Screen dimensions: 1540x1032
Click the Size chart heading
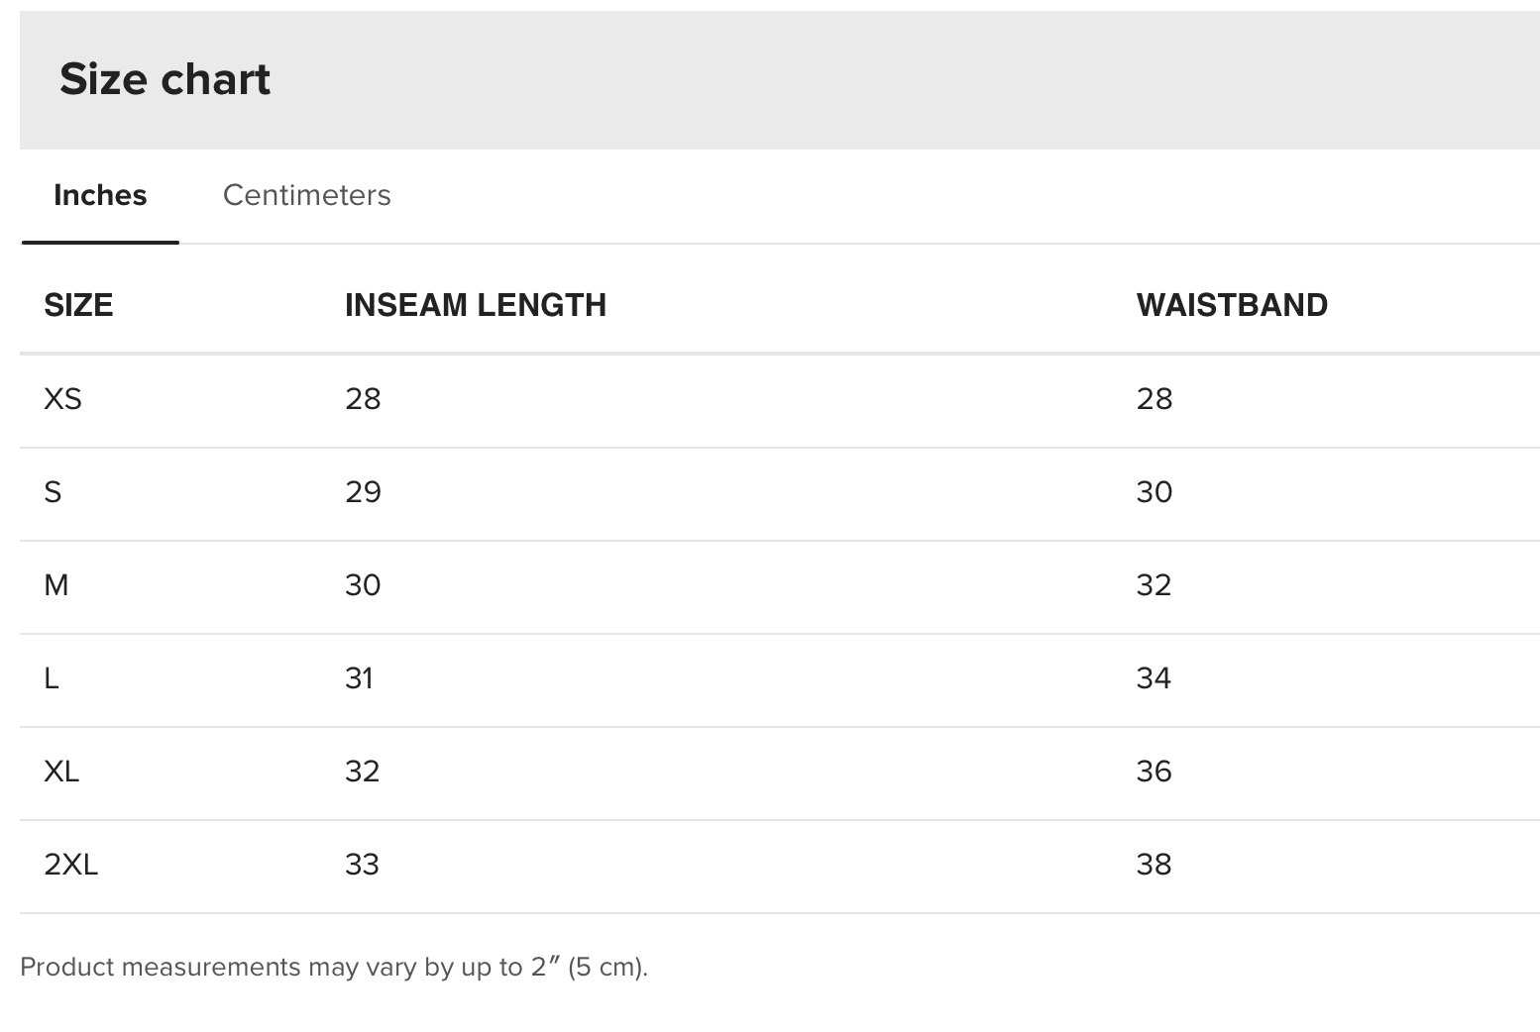pos(165,79)
